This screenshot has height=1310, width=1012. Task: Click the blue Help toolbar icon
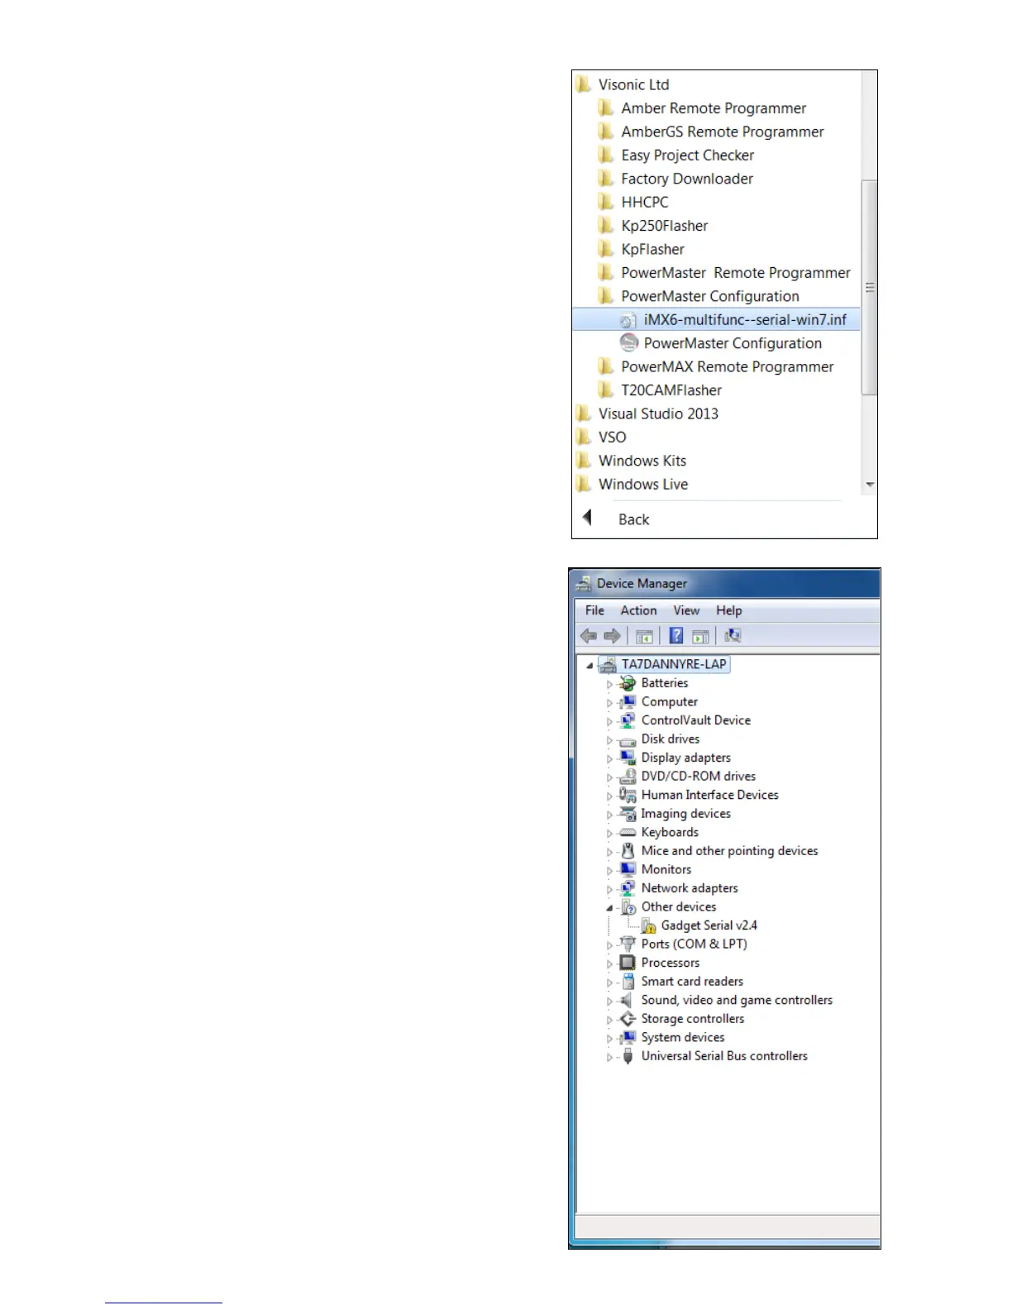pos(676,636)
